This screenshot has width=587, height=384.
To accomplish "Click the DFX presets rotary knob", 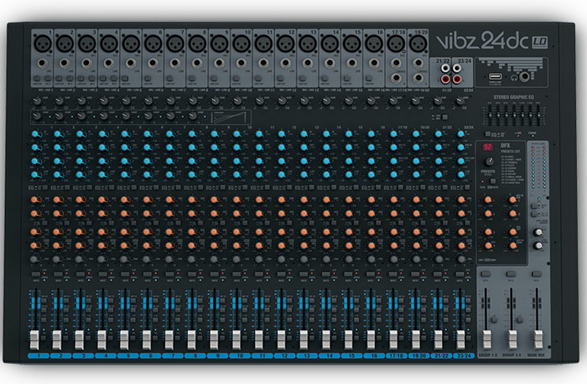I will (489, 162).
